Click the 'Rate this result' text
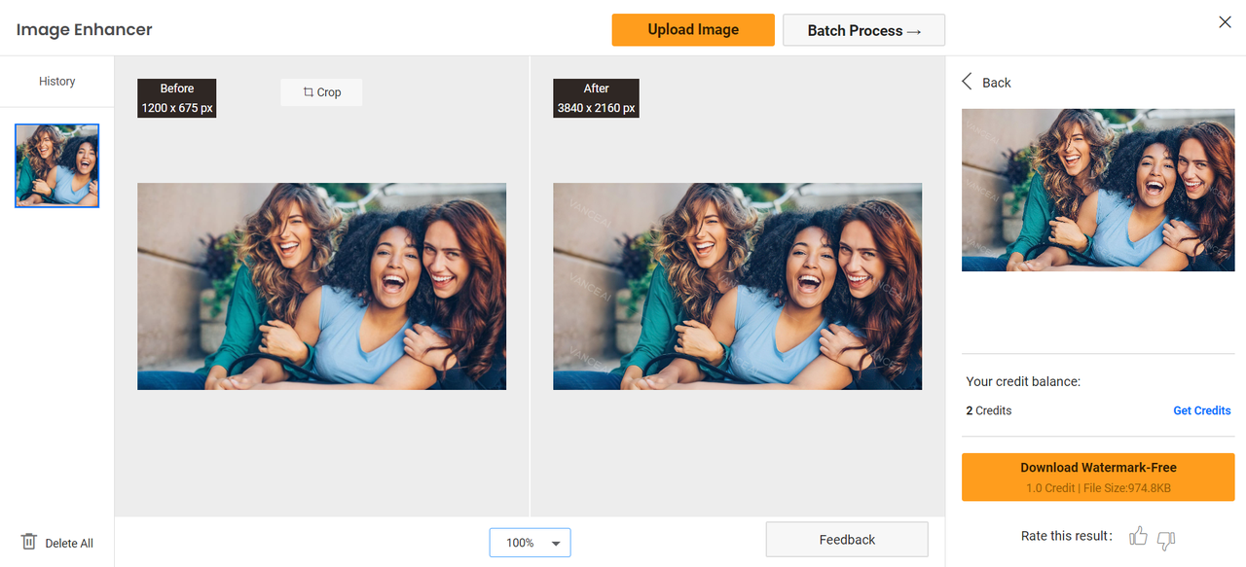The height and width of the screenshot is (567, 1246). coord(1067,536)
